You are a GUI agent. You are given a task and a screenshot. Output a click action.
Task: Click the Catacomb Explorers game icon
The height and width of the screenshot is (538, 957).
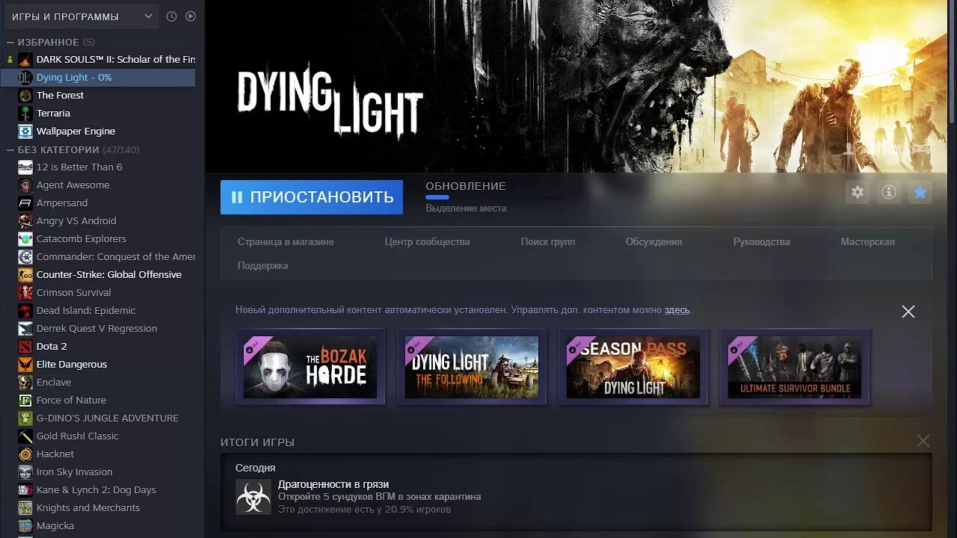click(x=25, y=238)
